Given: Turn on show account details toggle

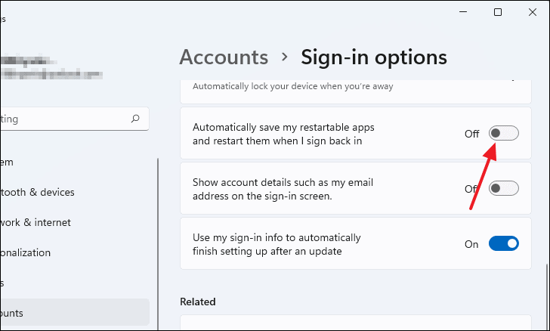Looking at the screenshot, I should coord(504,188).
